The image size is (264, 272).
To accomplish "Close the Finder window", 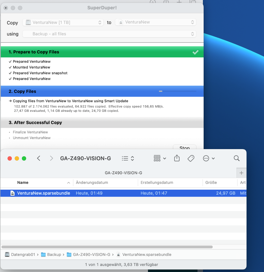I will point(10,158).
